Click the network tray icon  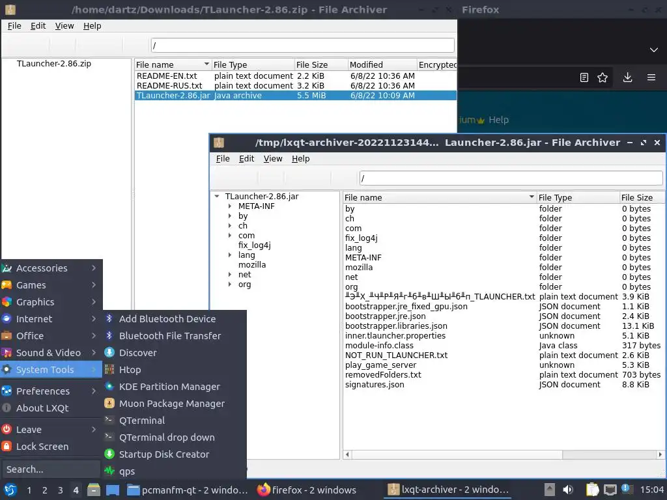point(610,490)
